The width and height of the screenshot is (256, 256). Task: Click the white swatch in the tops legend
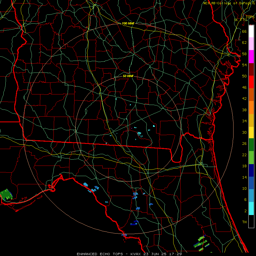click(x=251, y=31)
